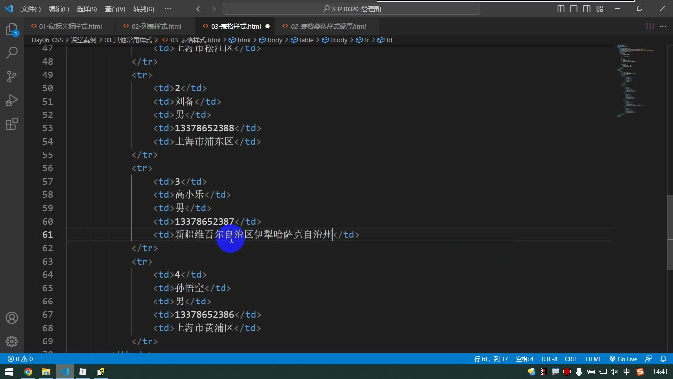Open the Extensions view
Screen dimensions: 673x379
point(12,123)
